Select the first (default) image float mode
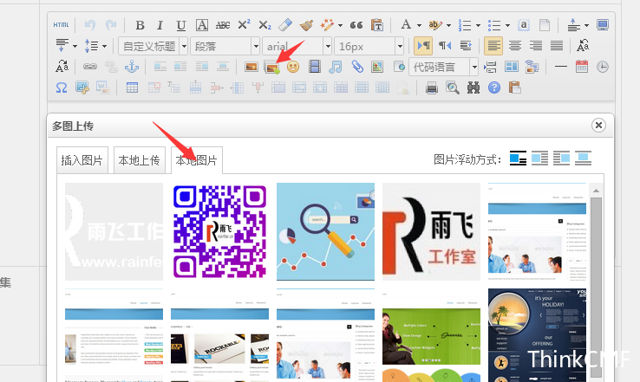Image resolution: width=640 pixels, height=382 pixels. click(x=518, y=159)
